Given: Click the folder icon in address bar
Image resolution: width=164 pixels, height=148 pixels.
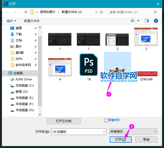Looking at the screenshot, I should tap(32, 12).
